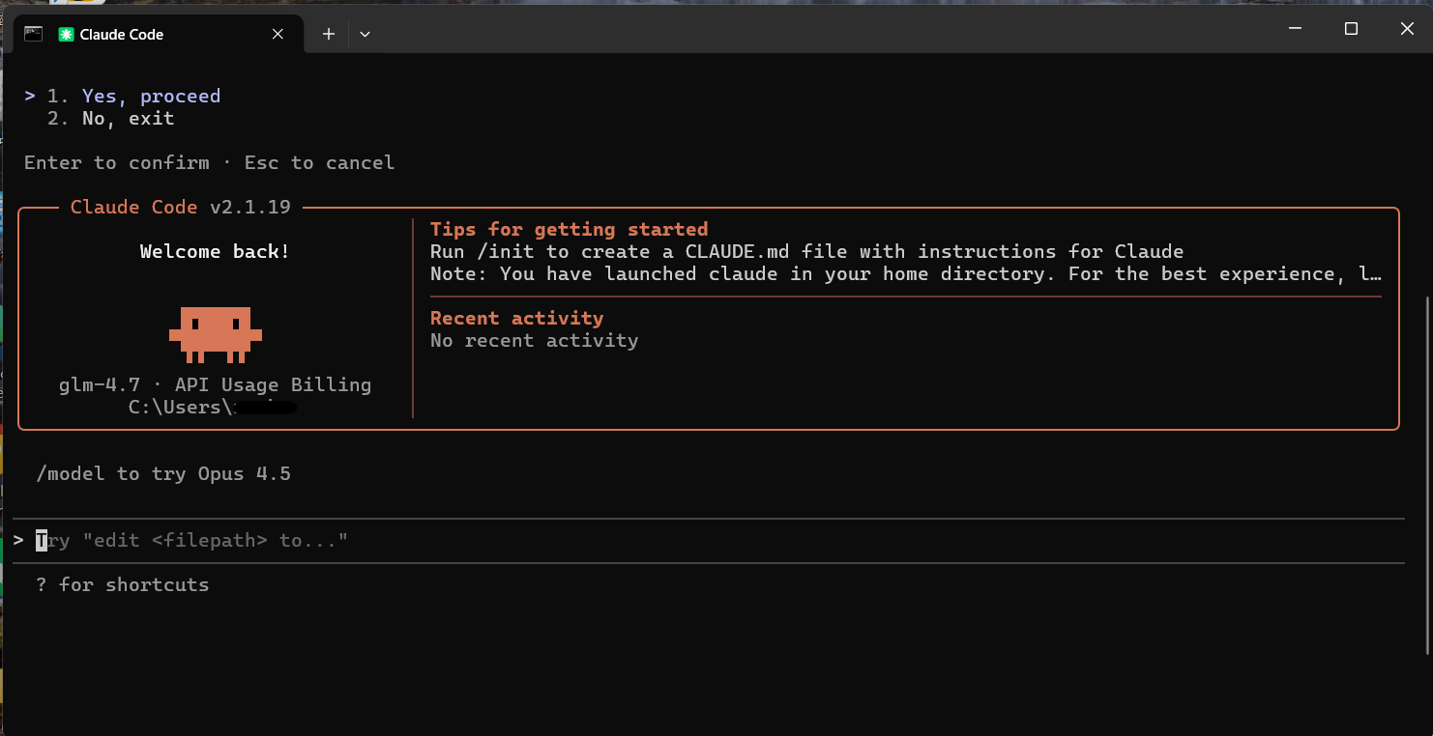1433x736 pixels.
Task: Minimize the terminal window
Action: click(x=1296, y=29)
